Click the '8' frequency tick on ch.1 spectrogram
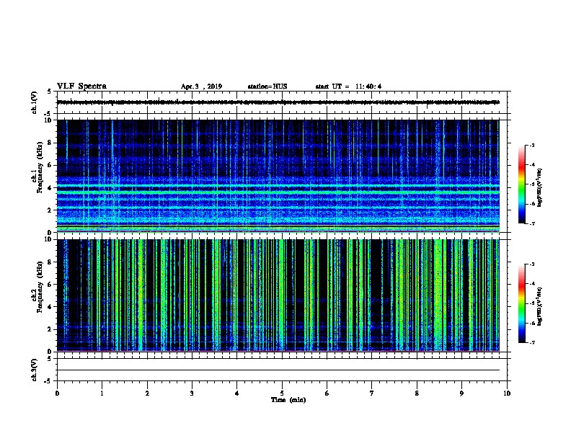The width and height of the screenshot is (571, 441). click(50, 143)
